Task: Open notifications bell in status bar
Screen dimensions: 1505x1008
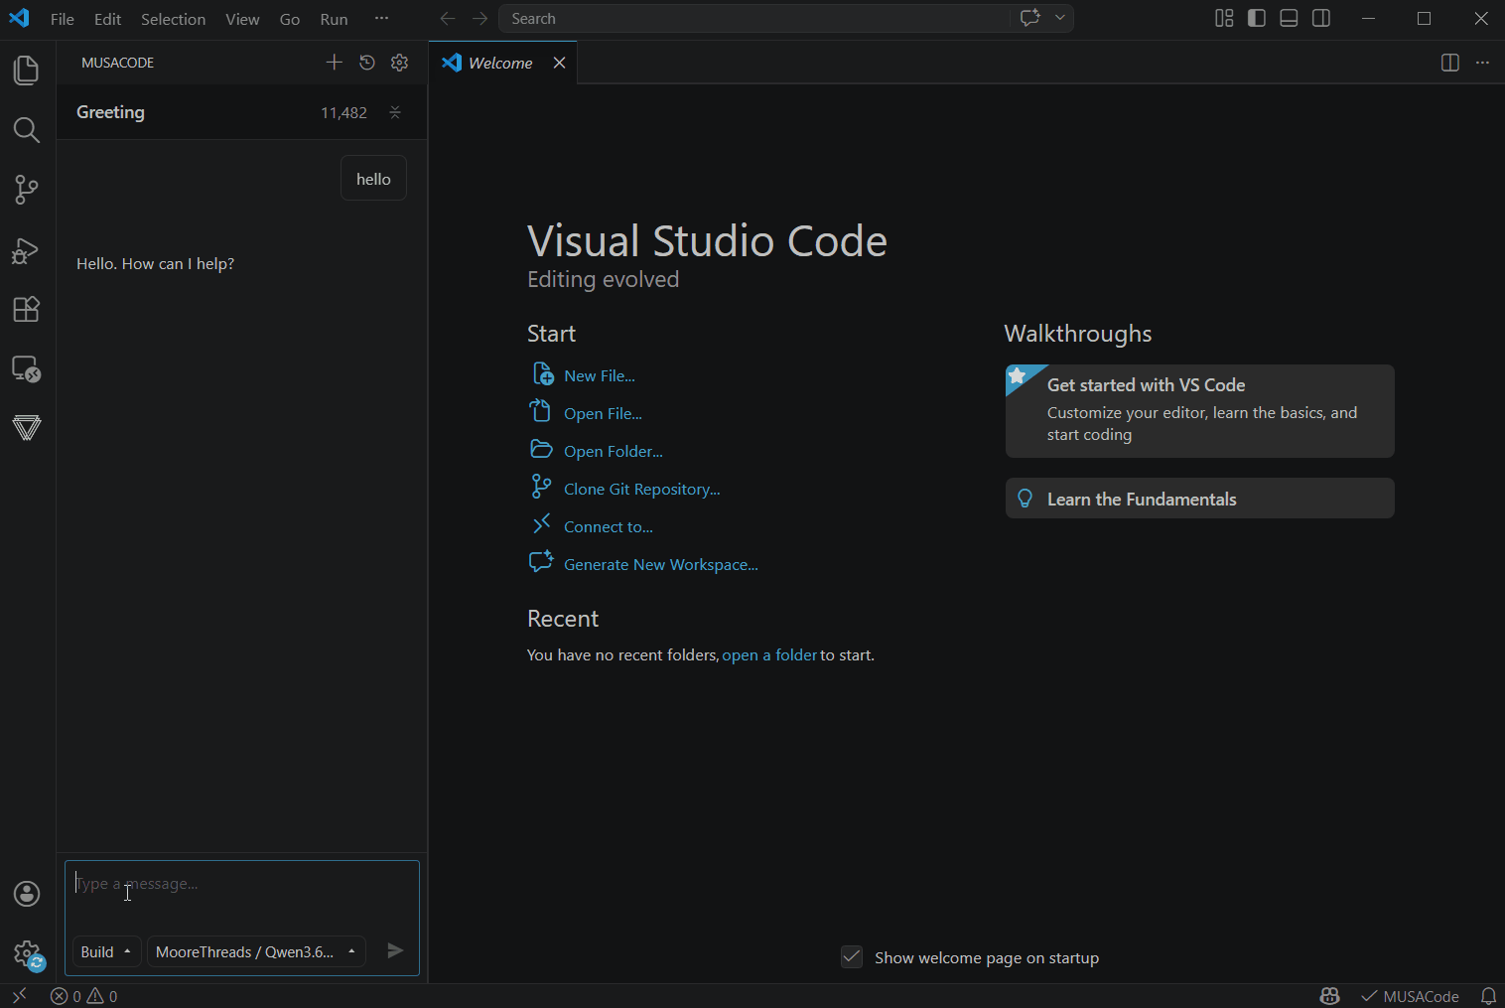Action: [x=1488, y=996]
